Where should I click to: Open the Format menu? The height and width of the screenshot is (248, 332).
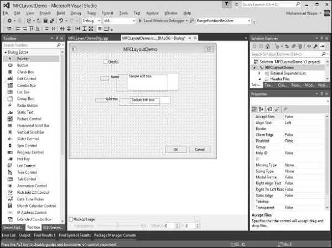pyautogui.click(x=107, y=13)
